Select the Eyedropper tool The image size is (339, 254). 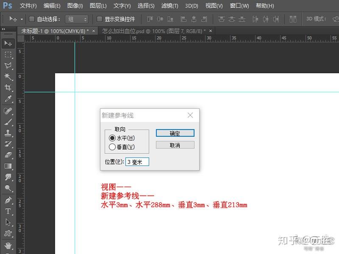tap(7, 98)
